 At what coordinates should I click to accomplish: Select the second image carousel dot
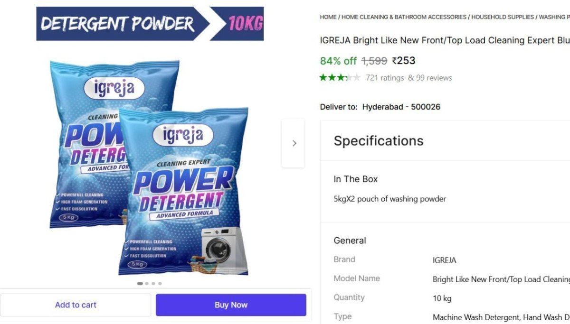pyautogui.click(x=147, y=283)
